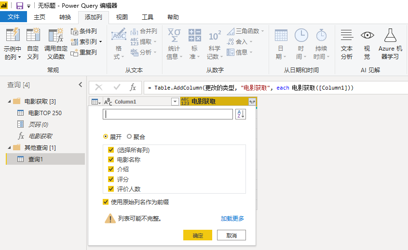Invoke Custom Function icon in ribbon
The width and height of the screenshot is (408, 250).
click(x=55, y=35)
